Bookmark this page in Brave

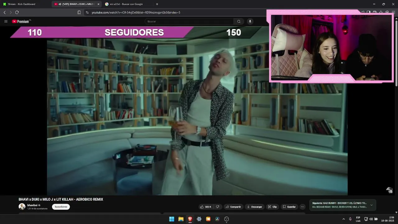coord(79,12)
